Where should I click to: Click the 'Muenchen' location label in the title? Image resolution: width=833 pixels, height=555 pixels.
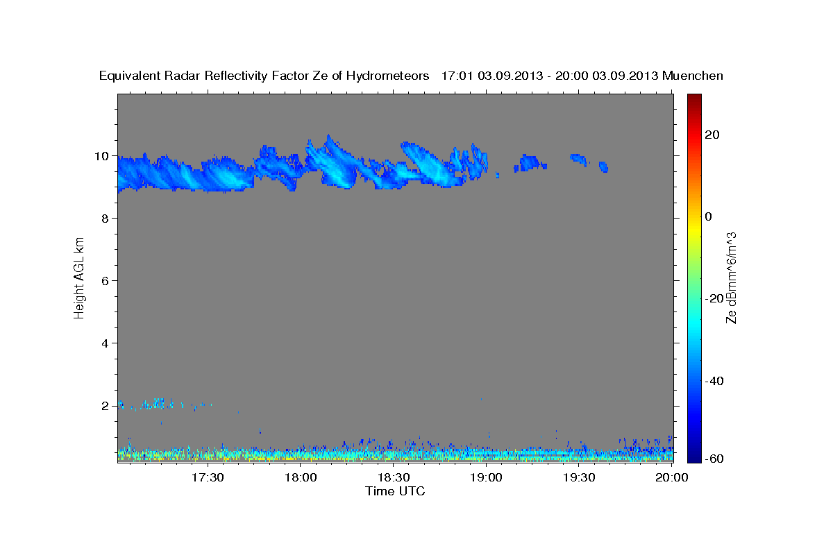point(693,76)
